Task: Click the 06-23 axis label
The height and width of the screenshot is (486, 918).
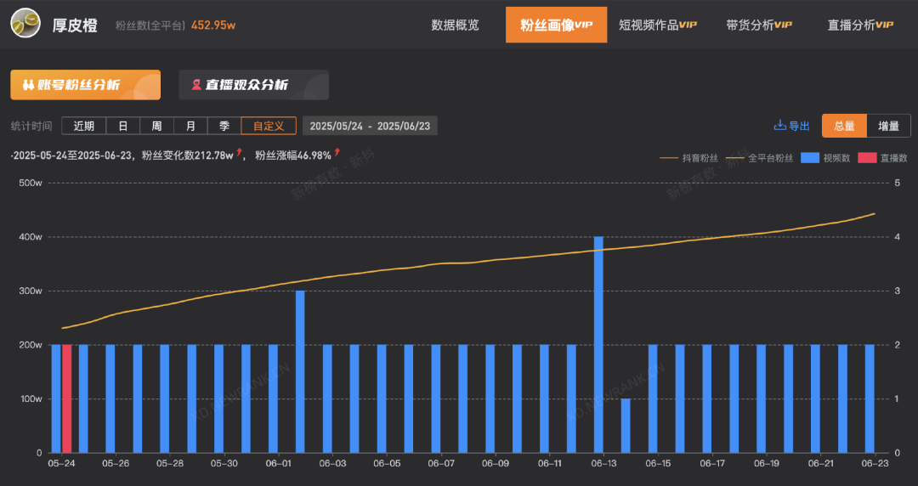Action: click(875, 463)
